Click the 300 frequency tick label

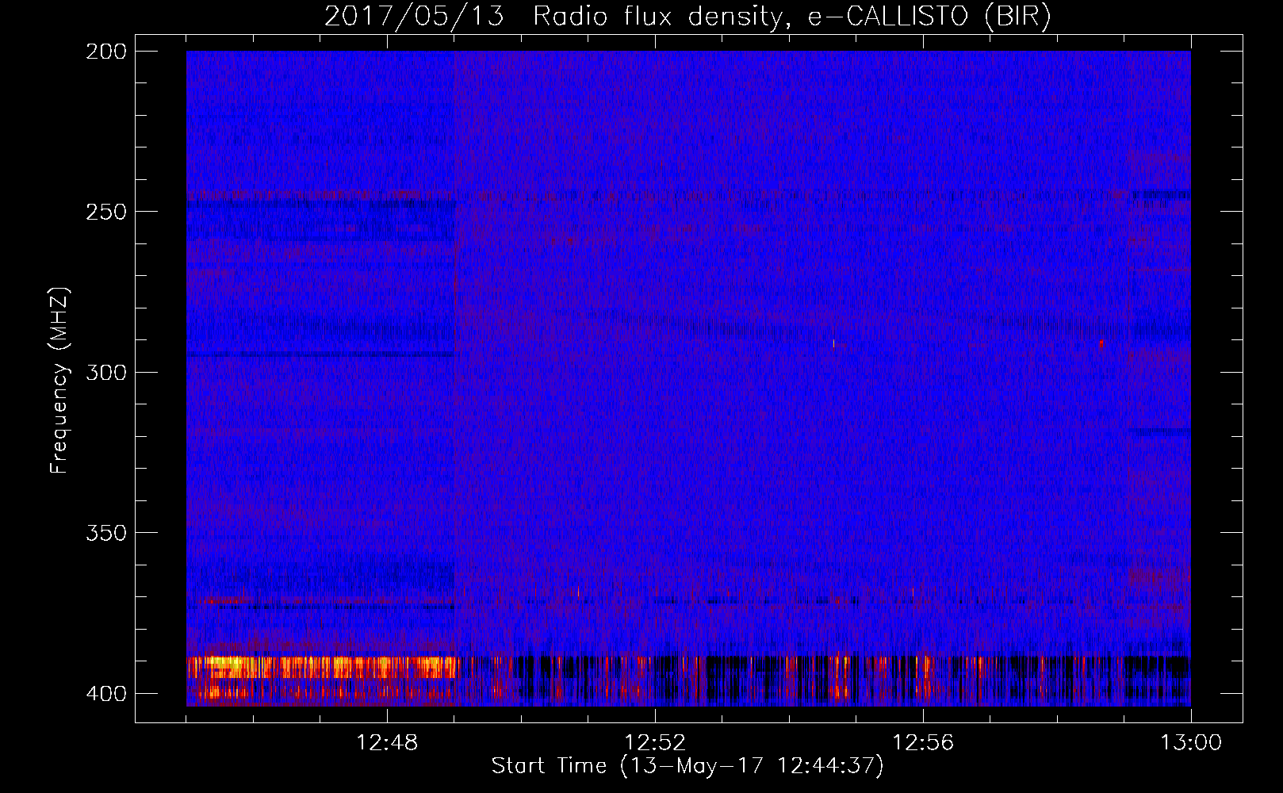click(106, 372)
